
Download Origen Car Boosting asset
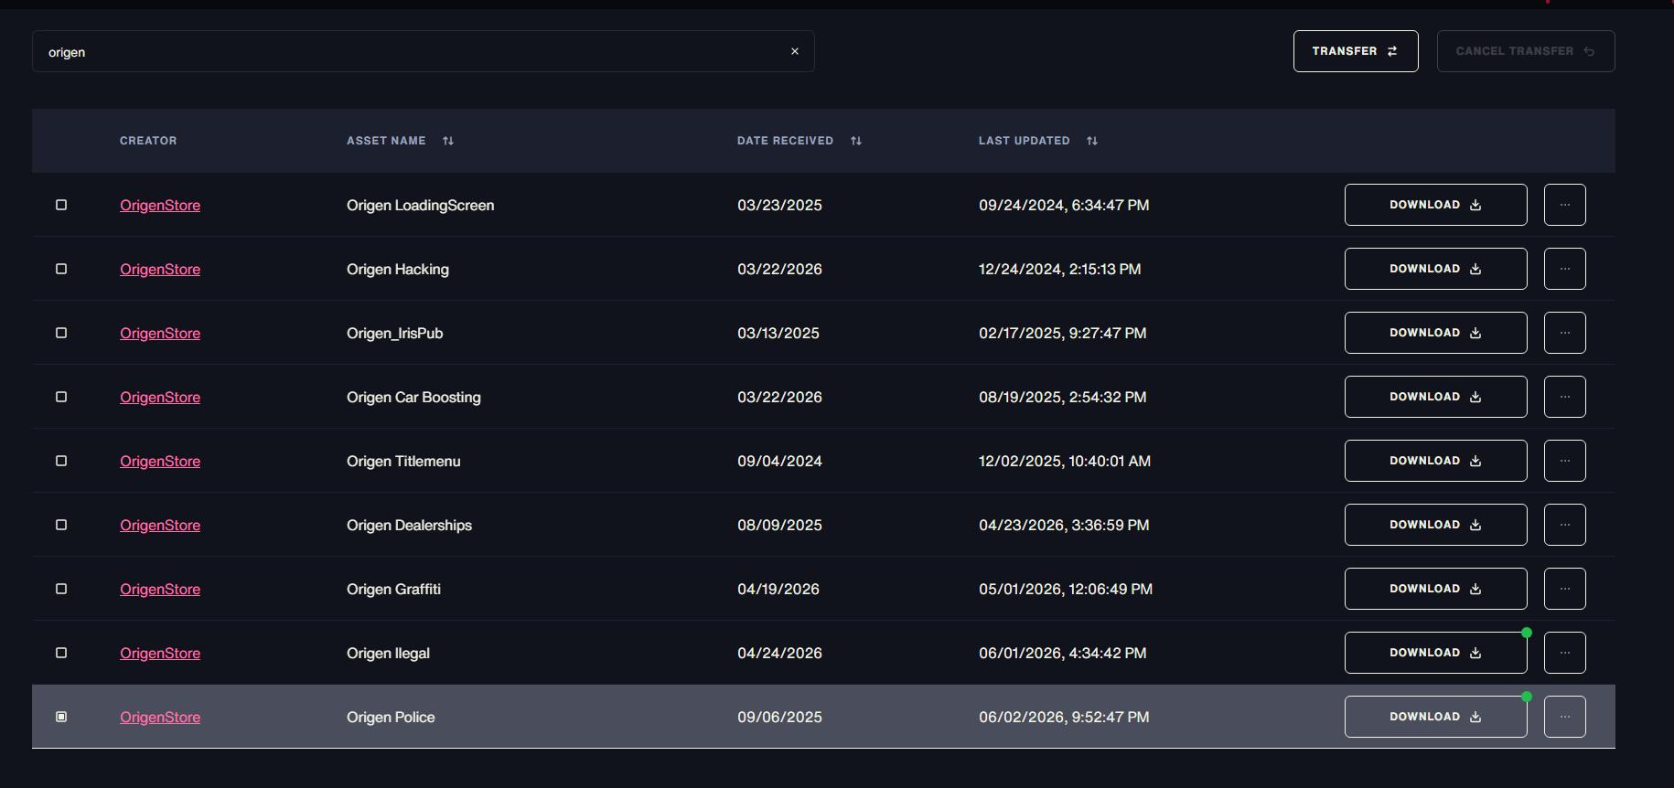pyautogui.click(x=1435, y=397)
